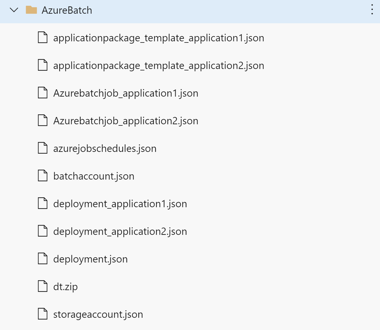Select Azurebatchjob_application2.json file
This screenshot has height=330, width=380.
point(126,121)
